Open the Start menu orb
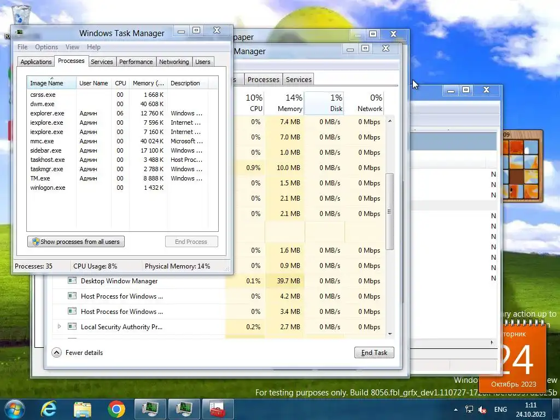The width and height of the screenshot is (560, 420). (x=14, y=409)
